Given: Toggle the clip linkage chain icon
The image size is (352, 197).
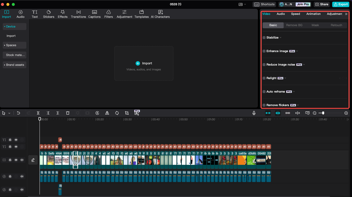Looking at the screenshot, I should tap(288, 113).
